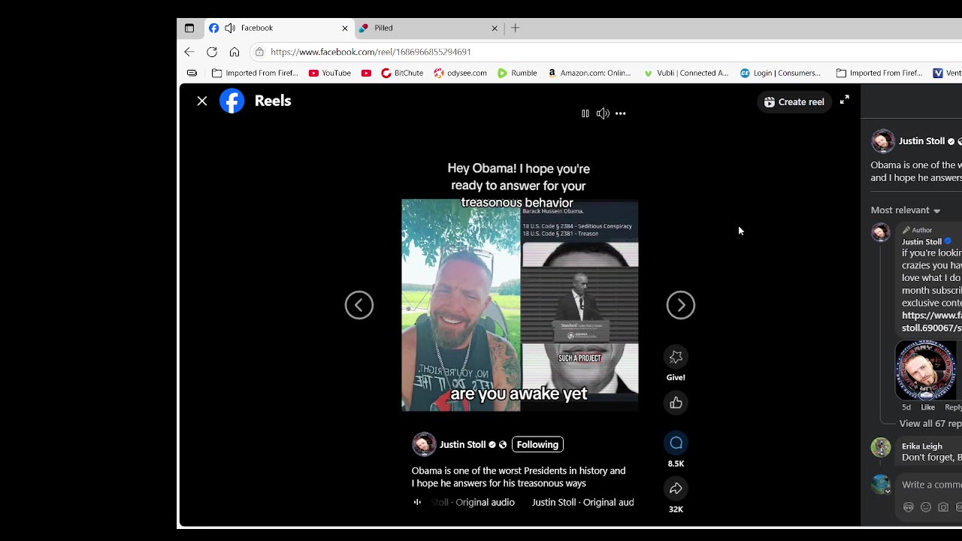Open the comments bubble icon showing 8.5K
Screen dimensions: 962x541
tap(676, 443)
